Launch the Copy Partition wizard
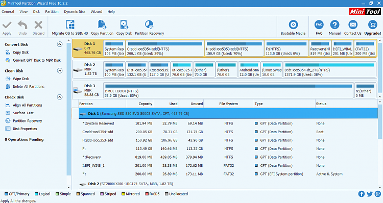Image resolution: width=383 pixels, height=203 pixels. click(102, 28)
